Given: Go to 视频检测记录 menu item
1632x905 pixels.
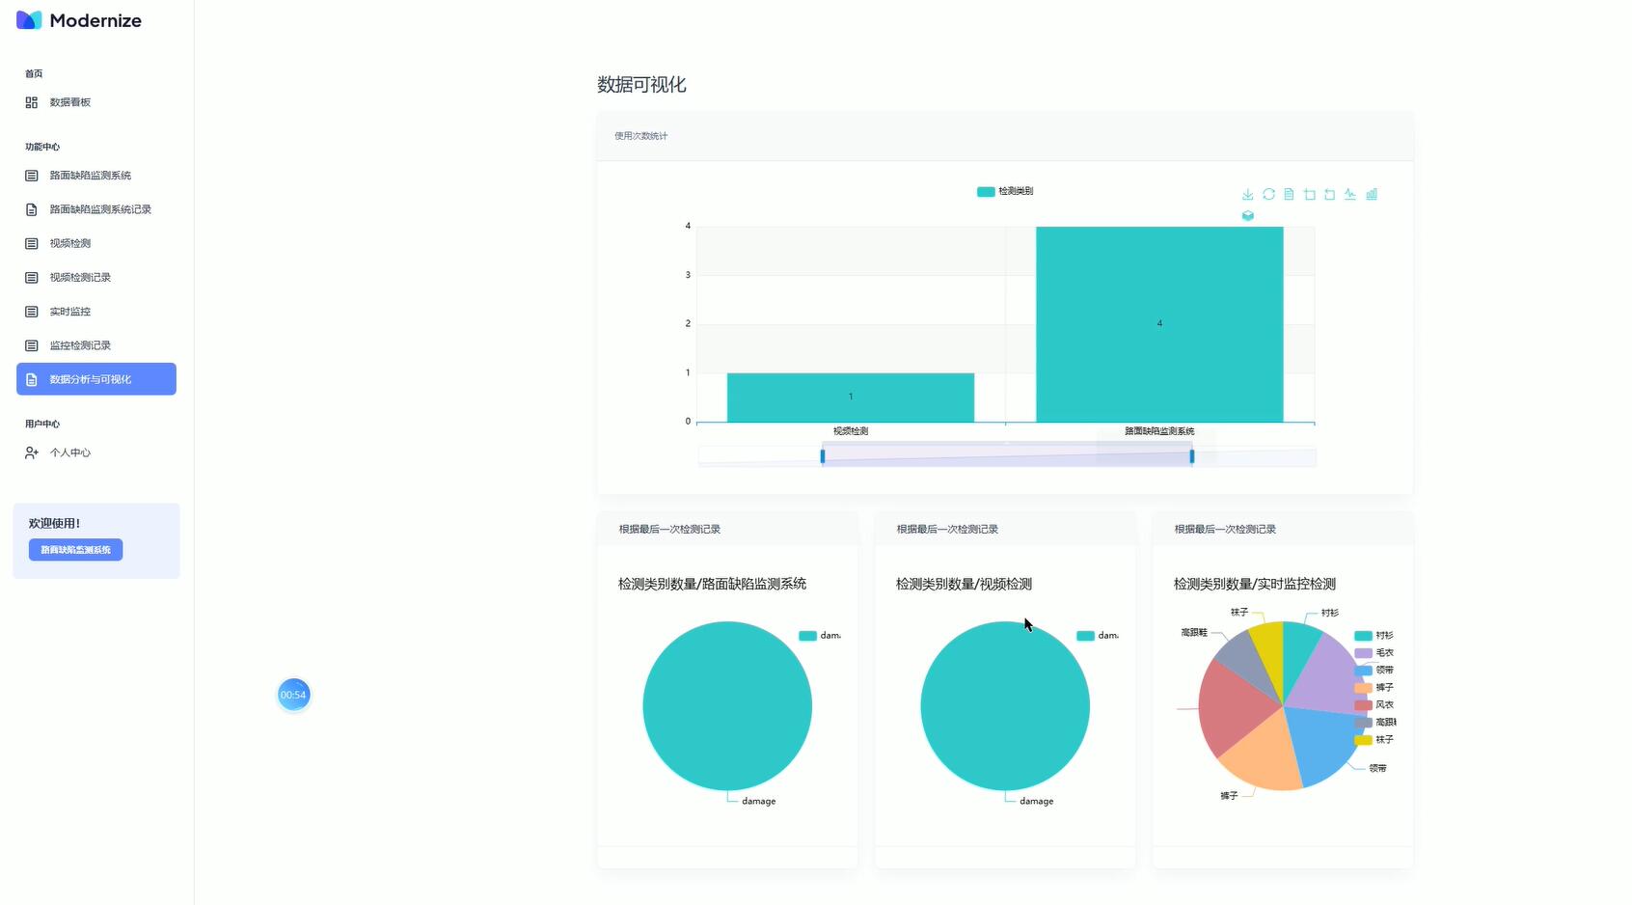Looking at the screenshot, I should [80, 278].
